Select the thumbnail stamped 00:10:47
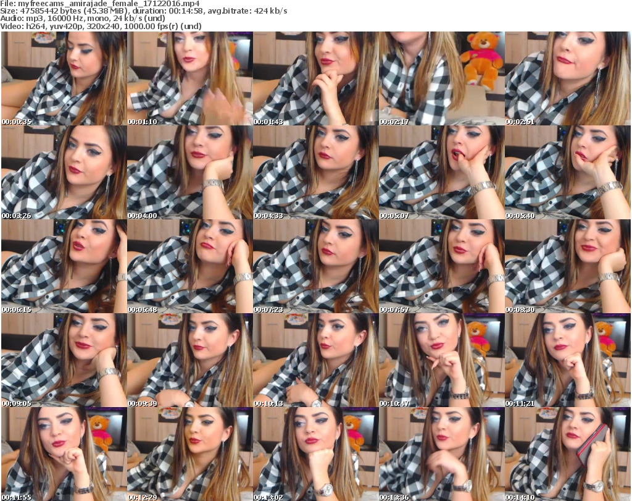Screen dimensions: 632x501 pyautogui.click(x=441, y=361)
